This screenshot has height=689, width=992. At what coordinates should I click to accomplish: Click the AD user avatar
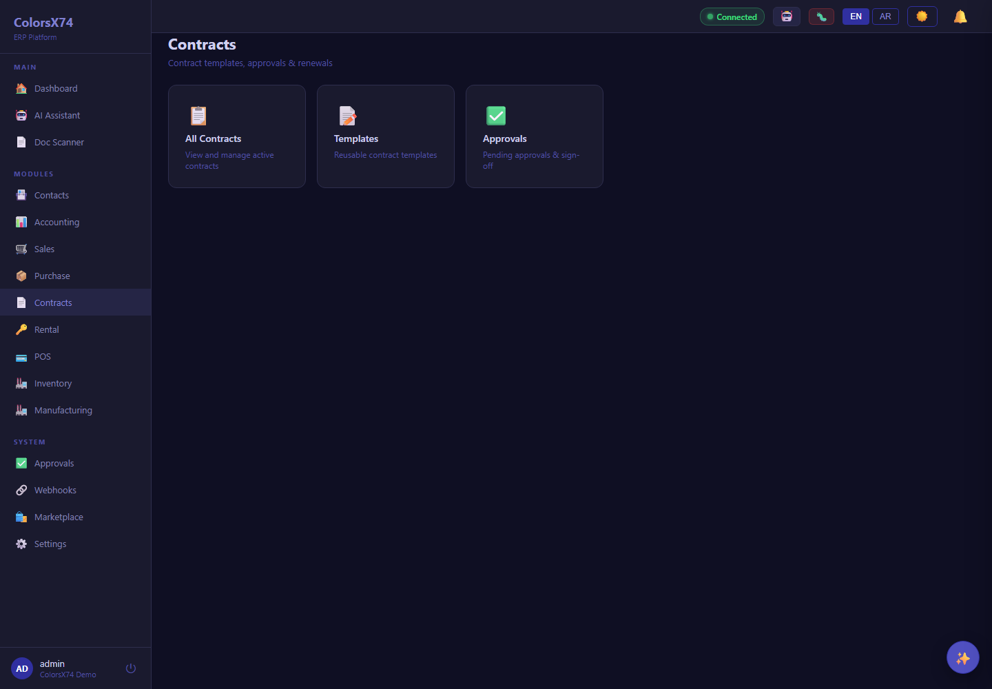click(22, 668)
